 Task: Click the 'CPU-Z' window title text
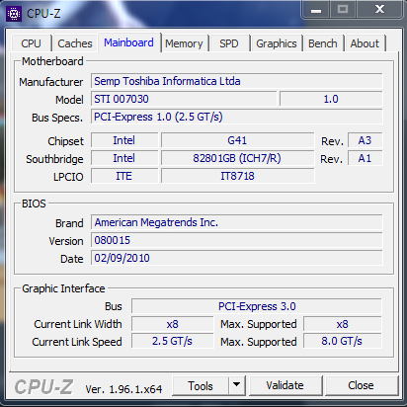[x=43, y=14]
